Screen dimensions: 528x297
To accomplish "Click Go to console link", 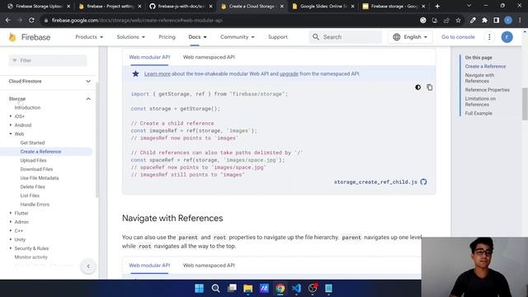I will [458, 37].
